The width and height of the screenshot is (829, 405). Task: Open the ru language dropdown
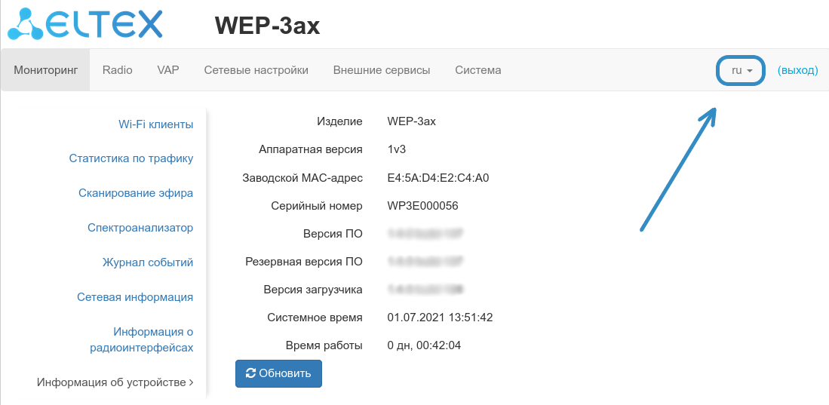tap(741, 70)
